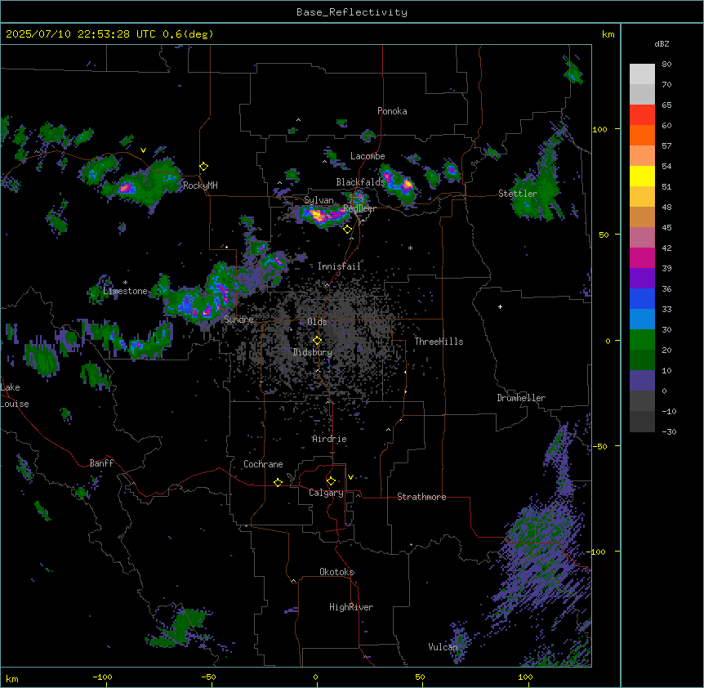Click the dBZ legend heading

click(662, 43)
